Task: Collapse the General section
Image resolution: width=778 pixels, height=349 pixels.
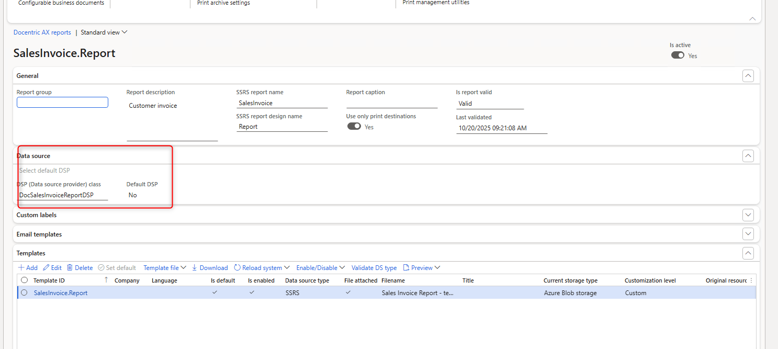Action: (748, 76)
